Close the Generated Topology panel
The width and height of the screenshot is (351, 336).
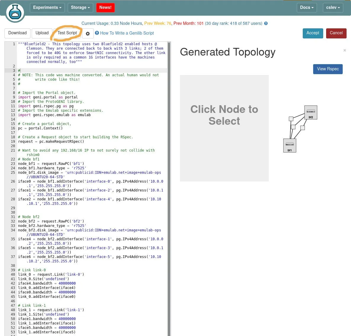[344, 50]
